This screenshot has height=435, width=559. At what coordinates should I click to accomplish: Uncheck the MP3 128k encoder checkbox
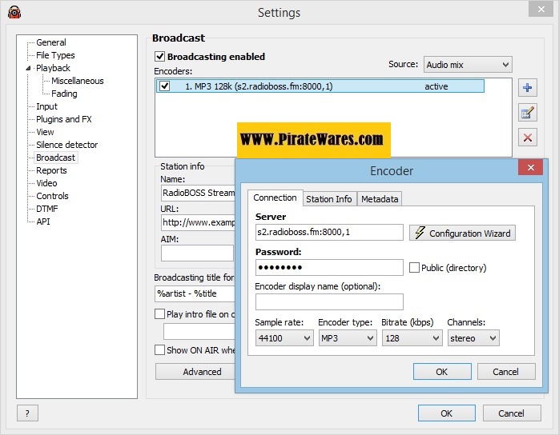(x=165, y=86)
